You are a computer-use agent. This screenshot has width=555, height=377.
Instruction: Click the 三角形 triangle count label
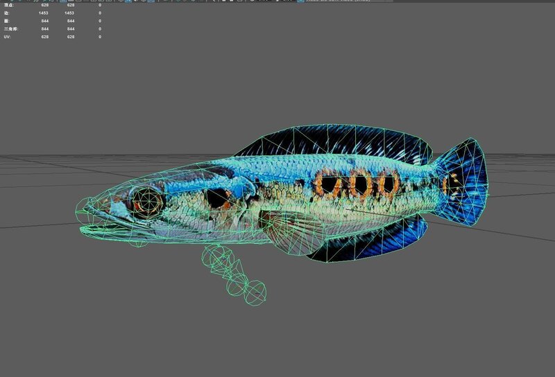click(10, 29)
